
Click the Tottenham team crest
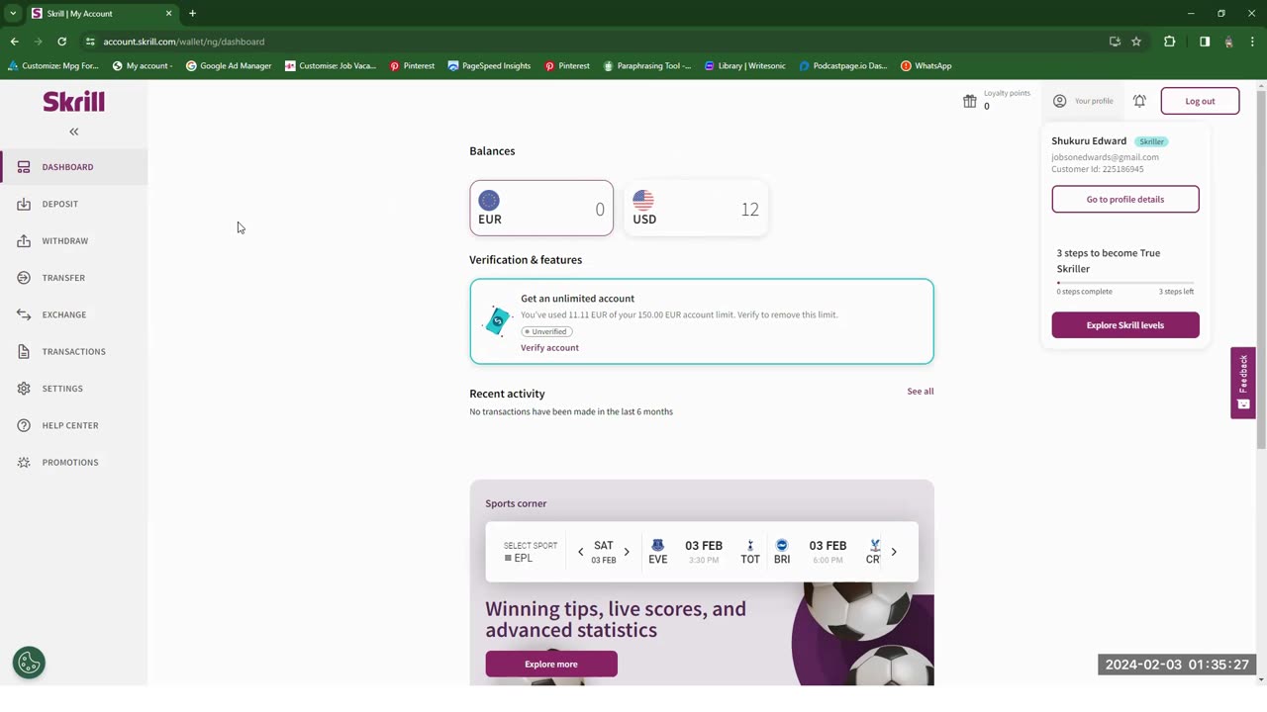[x=750, y=545]
